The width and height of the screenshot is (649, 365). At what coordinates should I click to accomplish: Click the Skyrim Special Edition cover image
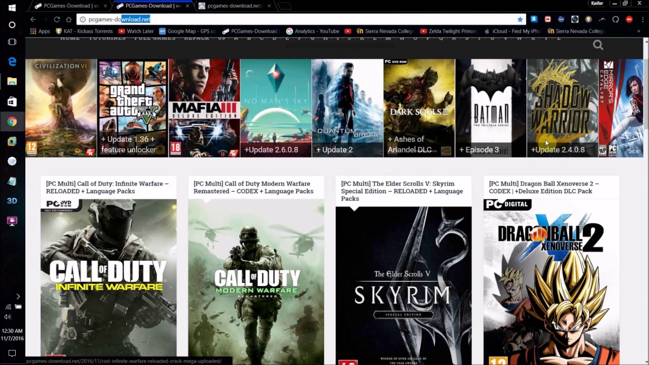point(404,285)
